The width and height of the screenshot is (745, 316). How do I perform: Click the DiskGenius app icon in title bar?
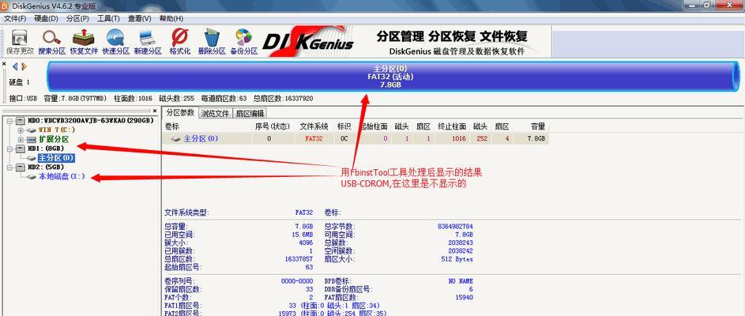click(x=6, y=6)
